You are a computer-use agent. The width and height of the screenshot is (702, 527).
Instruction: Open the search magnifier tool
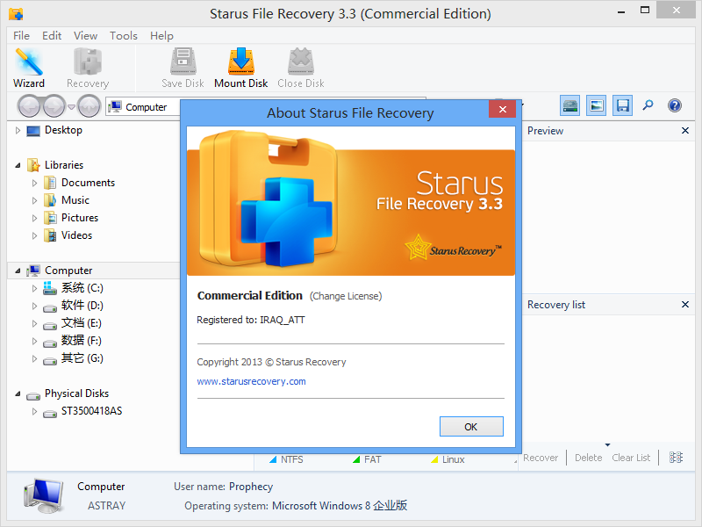pos(648,105)
